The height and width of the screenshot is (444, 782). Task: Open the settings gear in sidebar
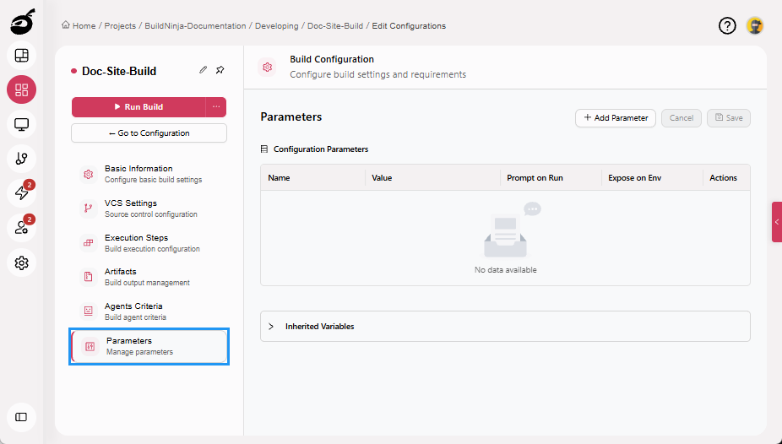21,263
